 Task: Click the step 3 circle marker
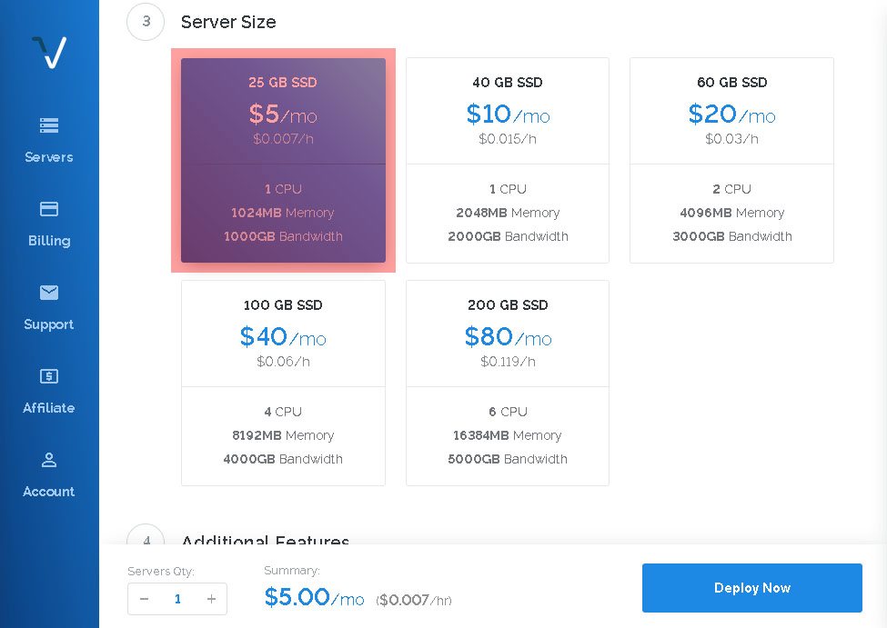tap(146, 22)
